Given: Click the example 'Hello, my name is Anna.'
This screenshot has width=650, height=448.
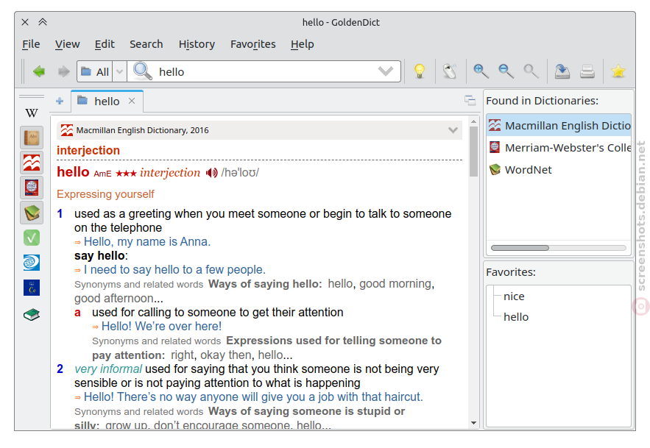Looking at the screenshot, I should (x=147, y=241).
